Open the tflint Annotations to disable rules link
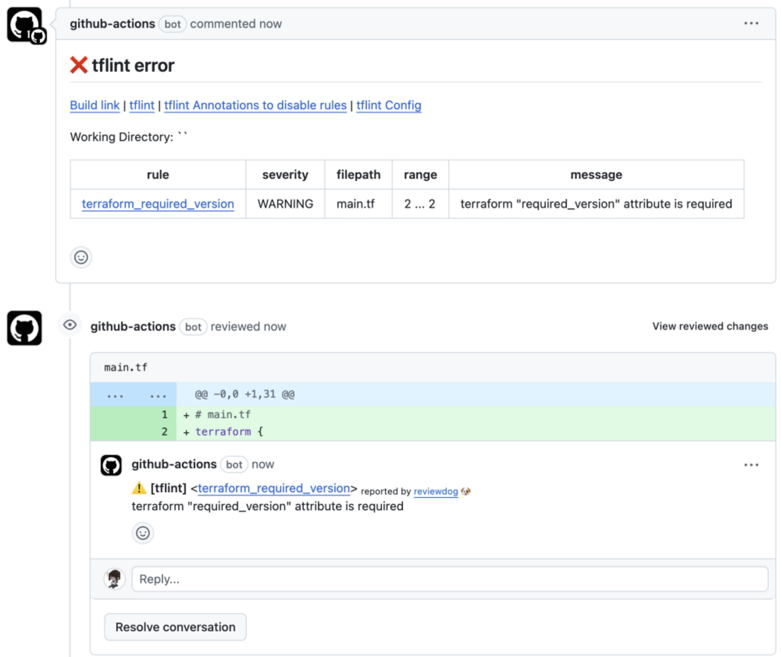Image resolution: width=781 pixels, height=657 pixels. point(255,105)
